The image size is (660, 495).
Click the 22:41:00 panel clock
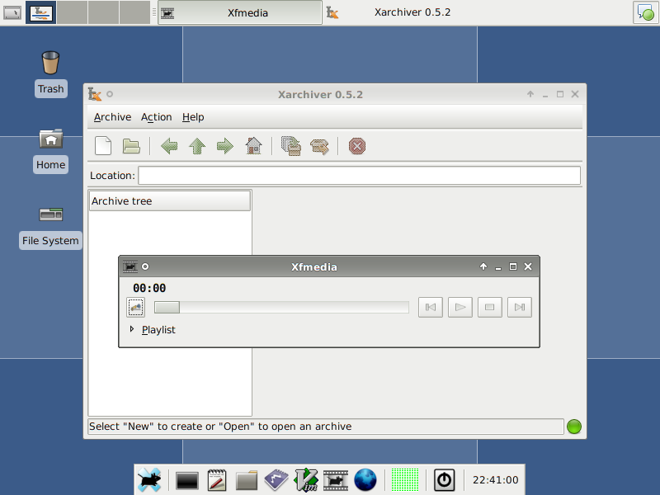(496, 480)
